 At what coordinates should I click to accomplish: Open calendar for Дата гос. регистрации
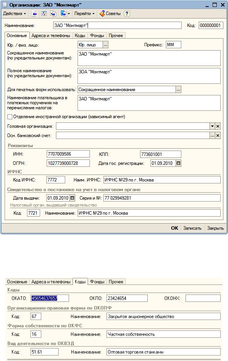pyautogui.click(x=178, y=163)
